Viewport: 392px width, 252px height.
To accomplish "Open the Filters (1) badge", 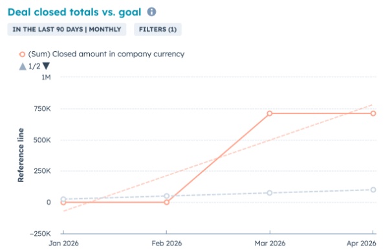I will click(x=158, y=29).
